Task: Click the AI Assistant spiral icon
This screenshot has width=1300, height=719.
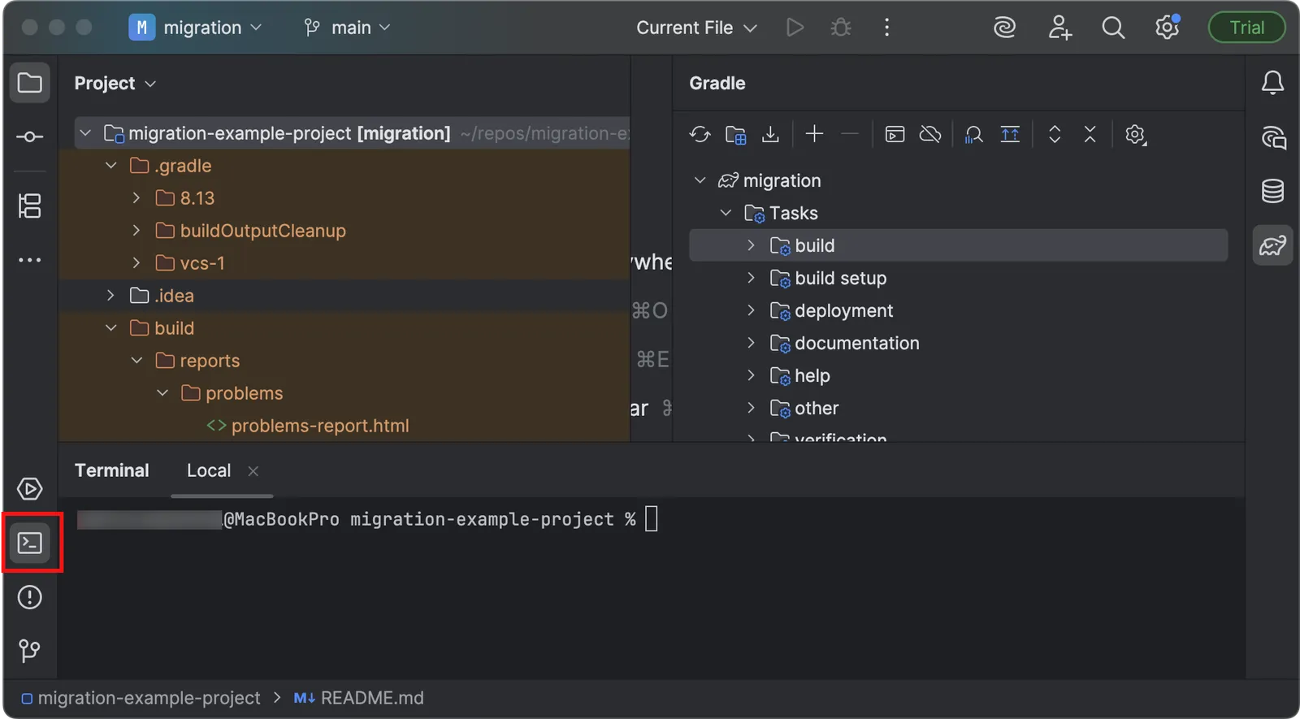Action: pyautogui.click(x=1005, y=28)
